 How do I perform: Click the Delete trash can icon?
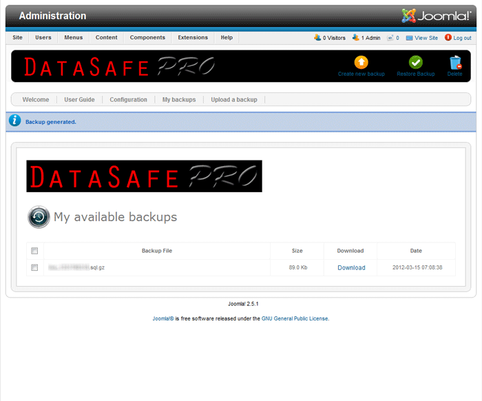455,63
